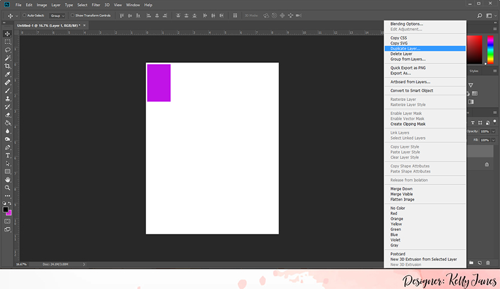Open the Layers panel menu

tap(495, 112)
